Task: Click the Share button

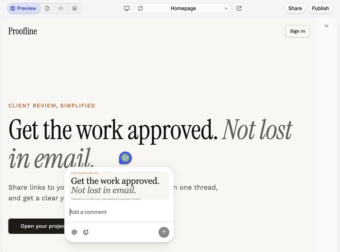Action: 295,9
